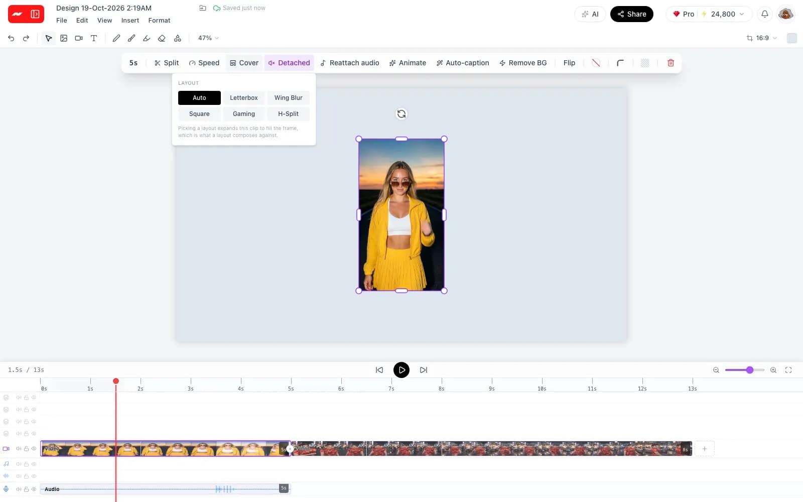803x502 pixels.
Task: Toggle visibility of the microphone Audio track
Action: pyautogui.click(x=34, y=489)
